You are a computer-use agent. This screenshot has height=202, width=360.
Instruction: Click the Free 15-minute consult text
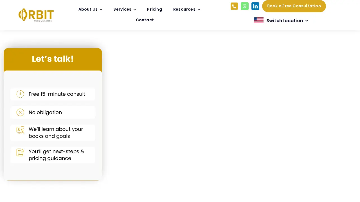tap(57, 94)
